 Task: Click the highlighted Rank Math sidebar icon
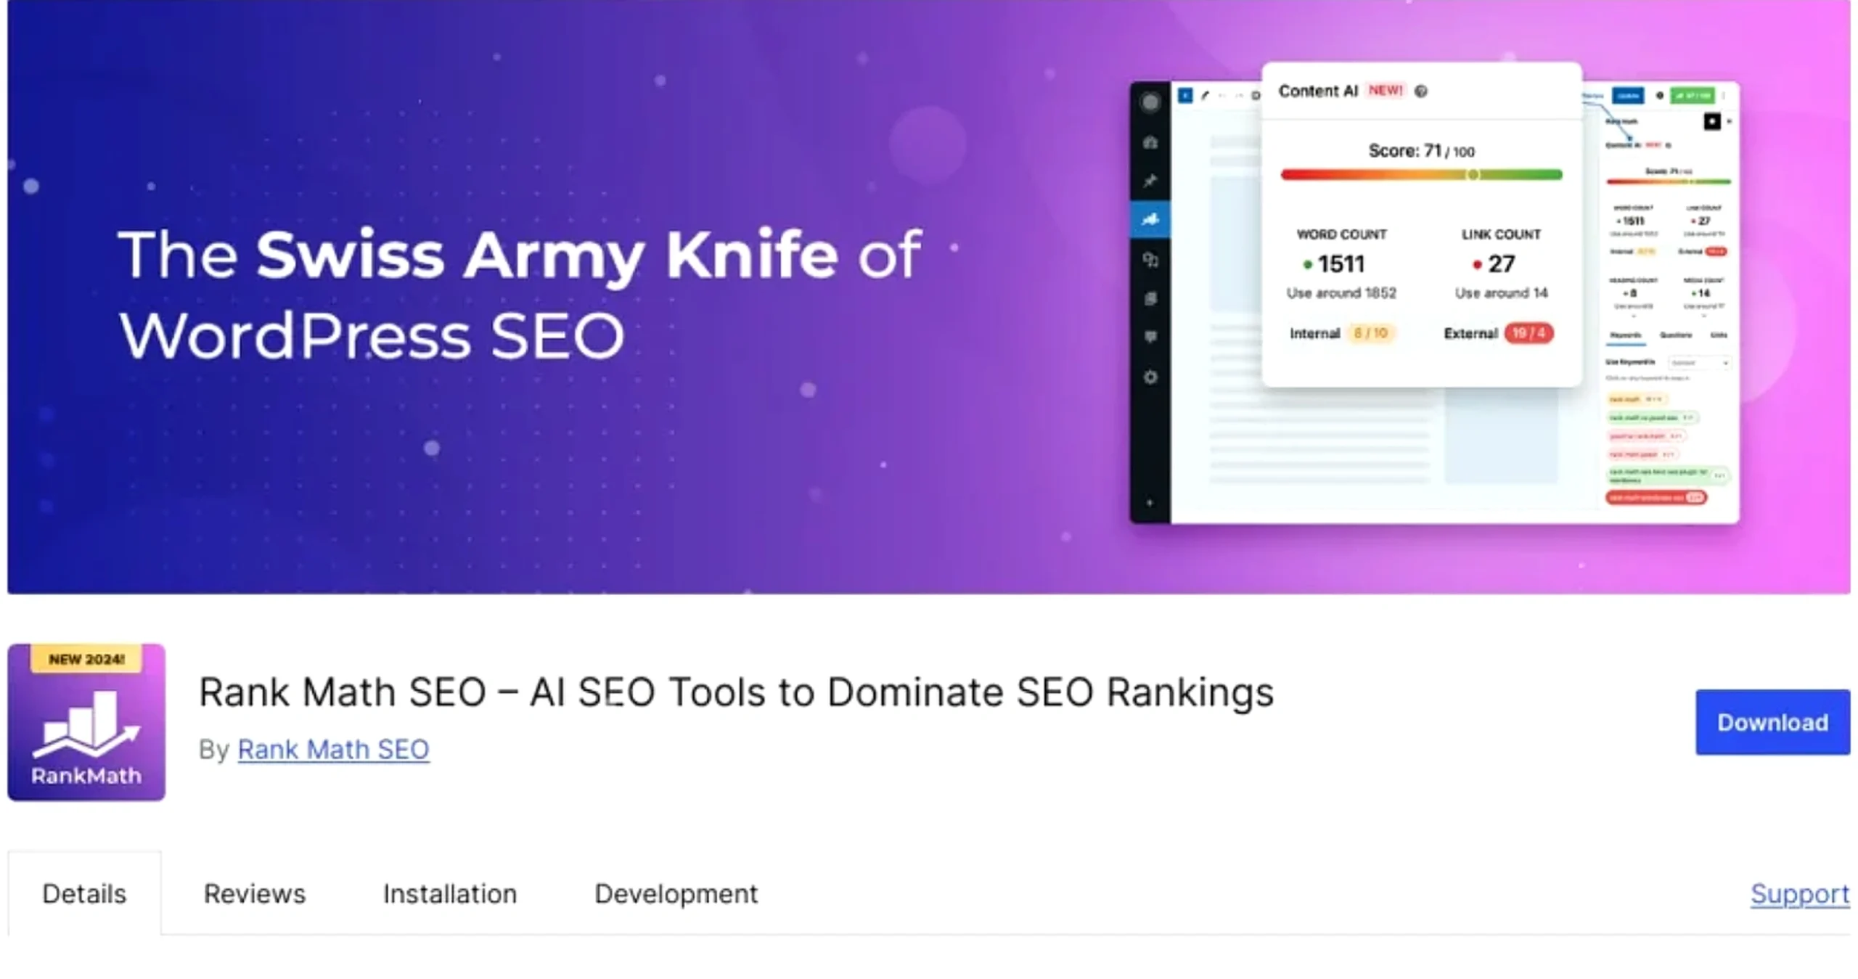coord(1150,219)
